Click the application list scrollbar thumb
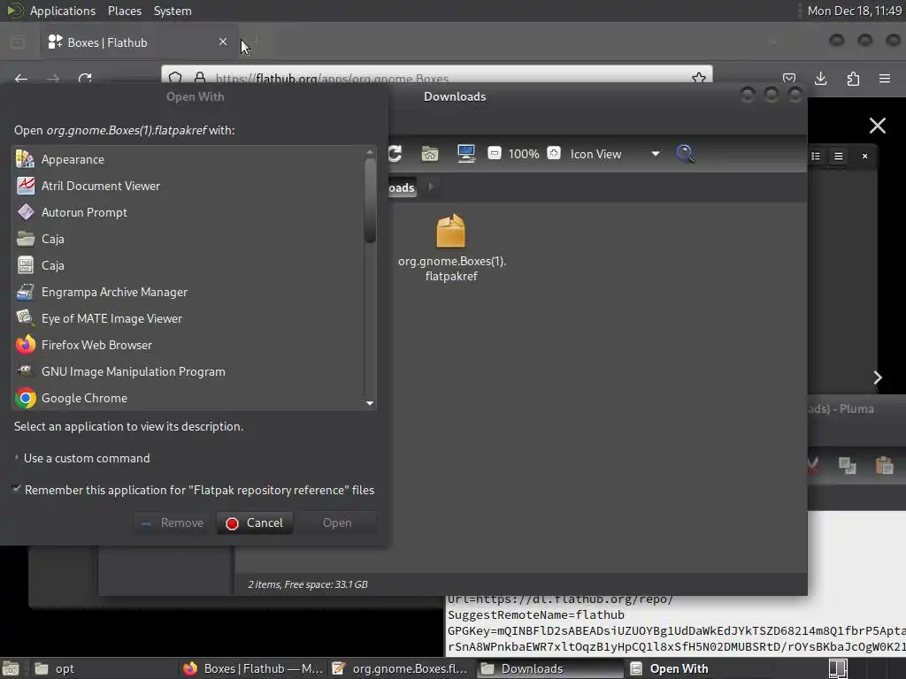Viewport: 906px width, 679px height. pos(370,200)
